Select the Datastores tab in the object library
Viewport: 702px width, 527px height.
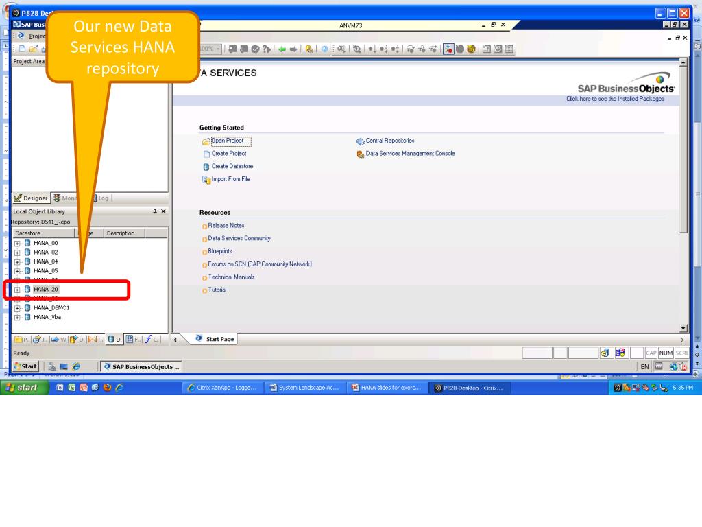114,339
